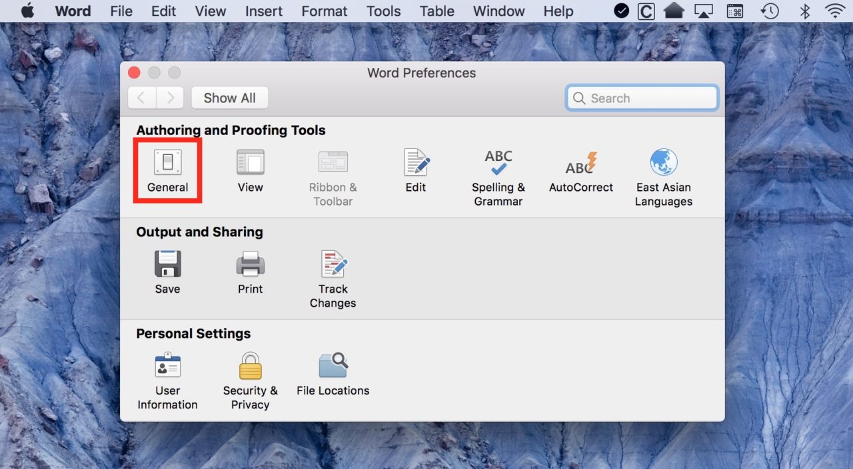Go back using the left arrow button

[x=141, y=98]
